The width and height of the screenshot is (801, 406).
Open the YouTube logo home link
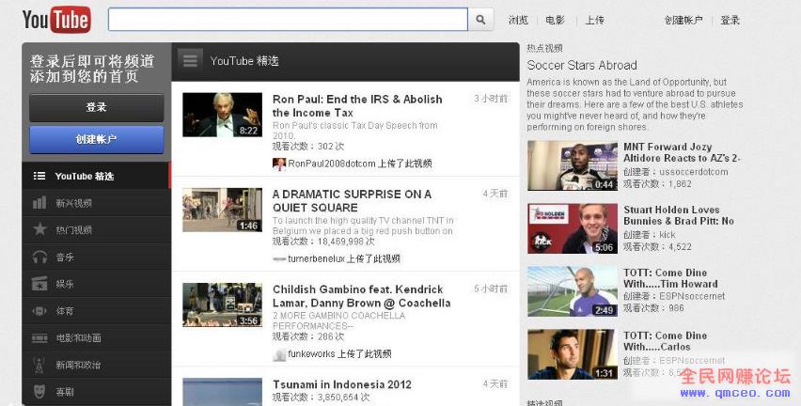pos(56,20)
